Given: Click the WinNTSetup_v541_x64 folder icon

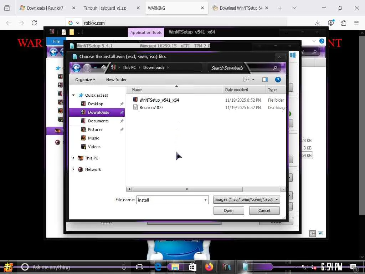Looking at the screenshot, I should [135, 100].
